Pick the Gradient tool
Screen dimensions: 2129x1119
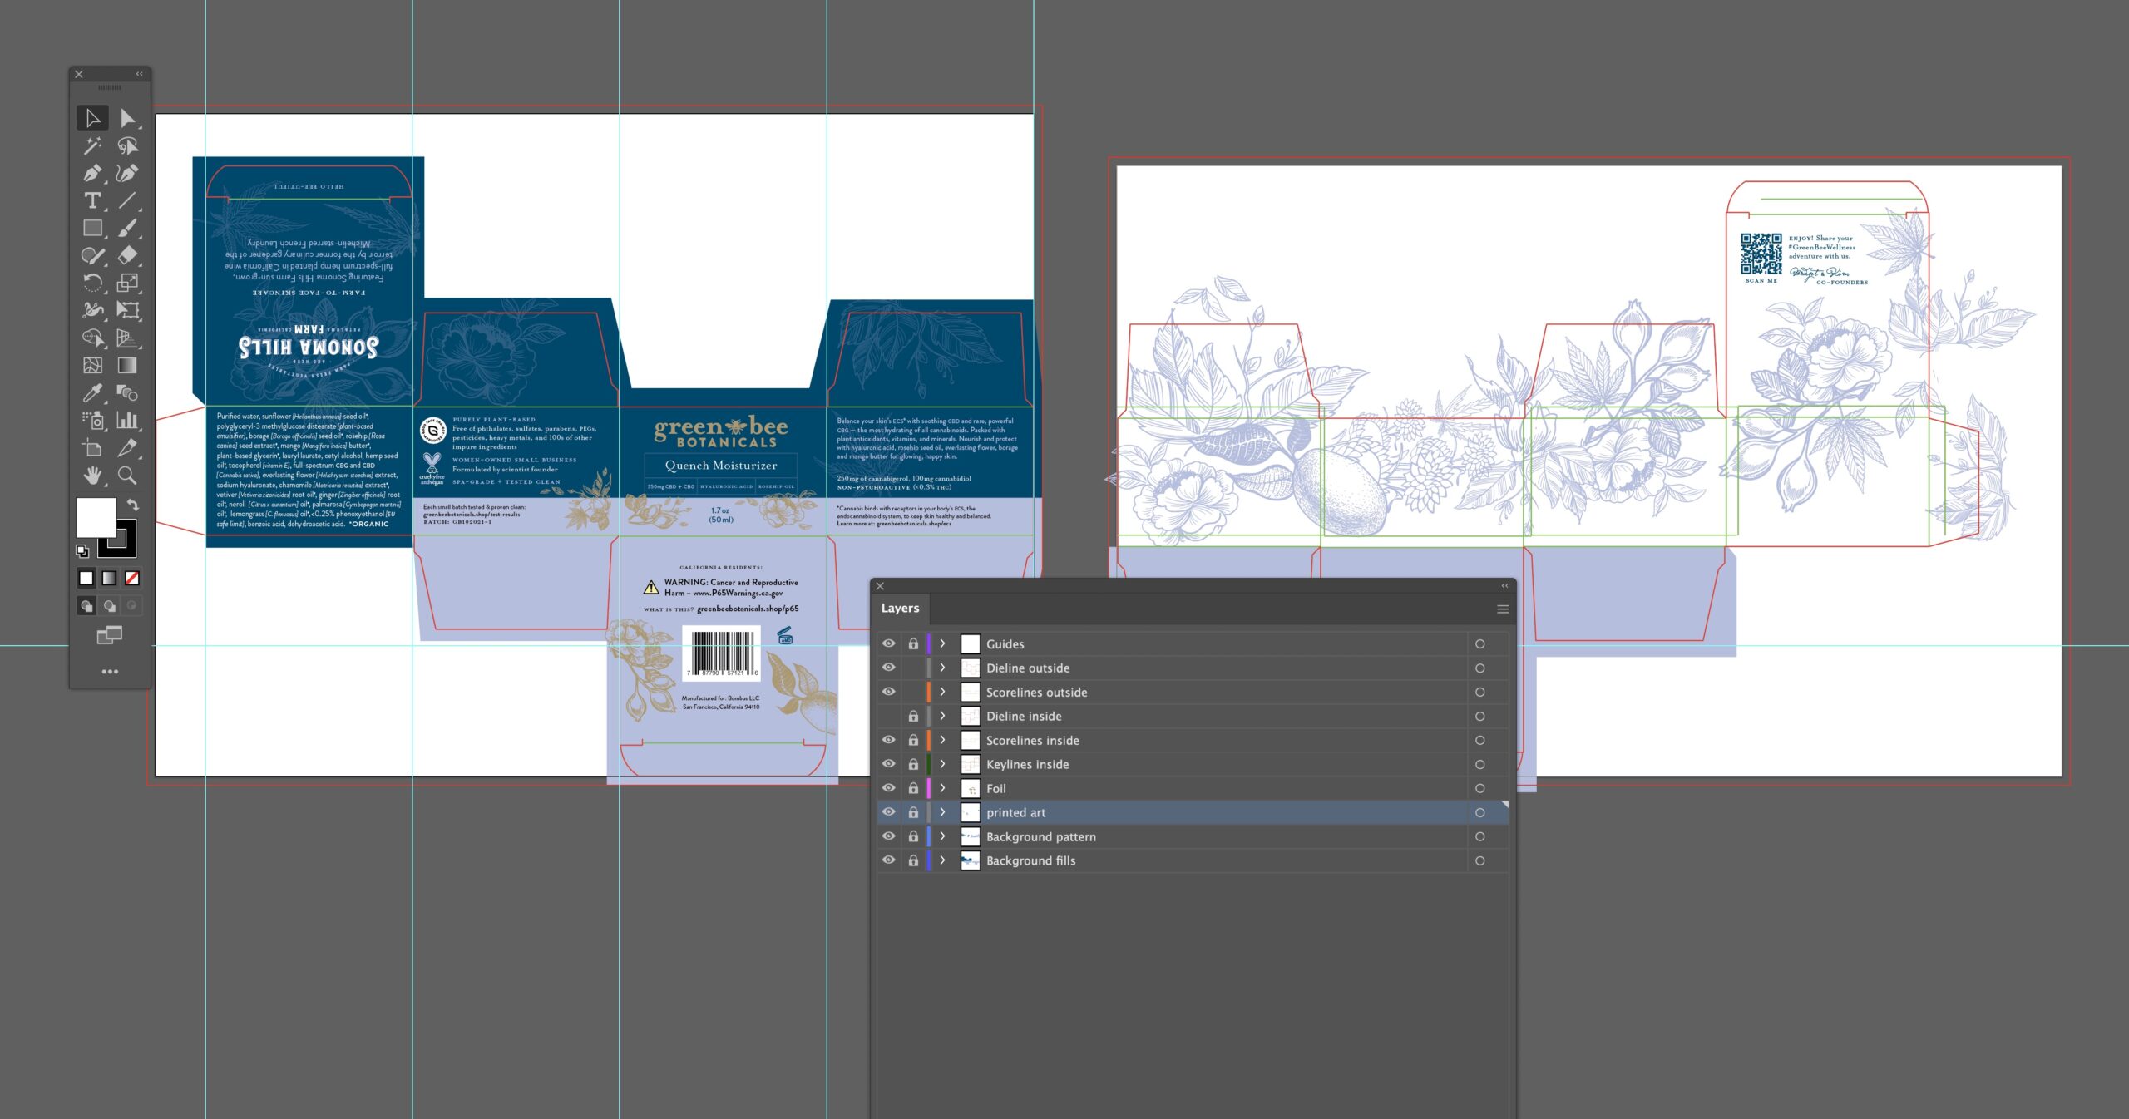click(127, 365)
